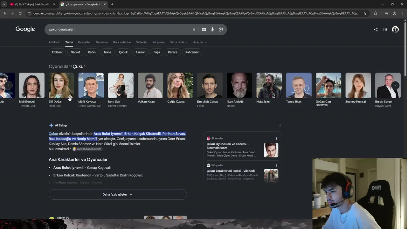This screenshot has height=229, width=407.
Task: Open Emrullah Çakay cast photo
Action: [210, 86]
